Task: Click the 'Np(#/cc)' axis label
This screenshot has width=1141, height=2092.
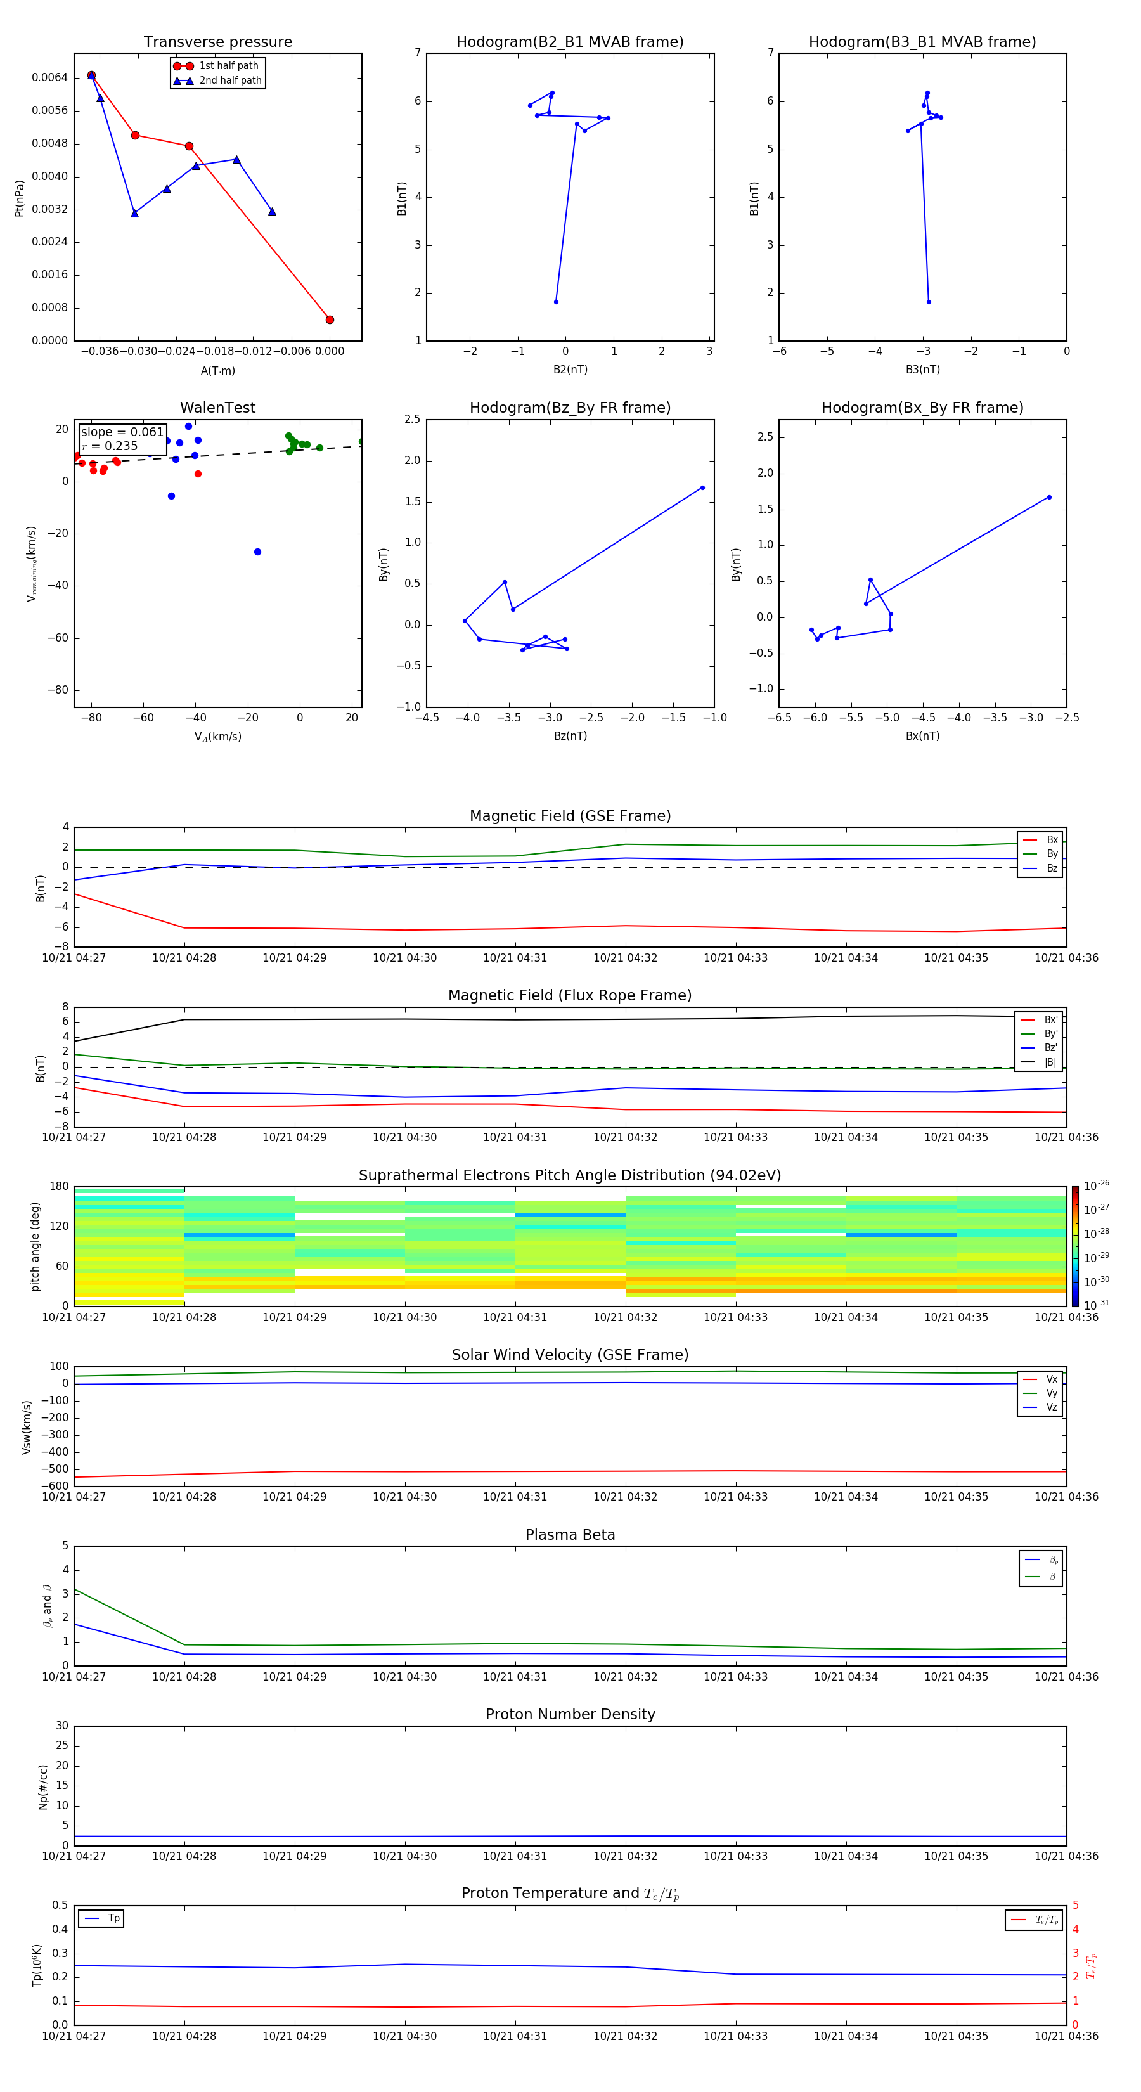Action: (43, 1786)
